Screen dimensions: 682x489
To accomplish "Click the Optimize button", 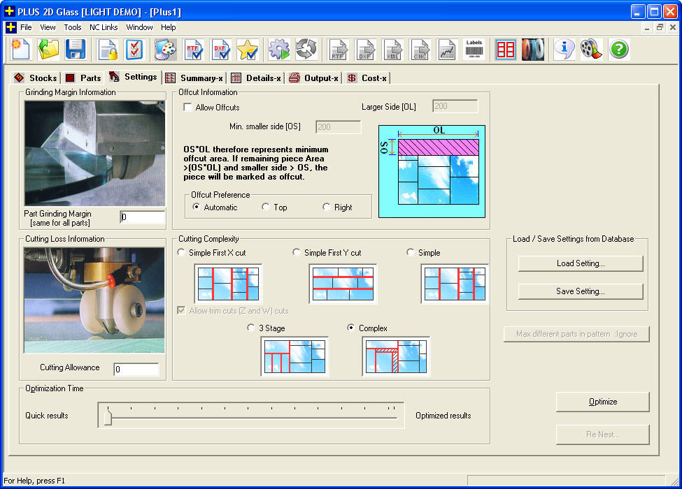I will pos(603,402).
